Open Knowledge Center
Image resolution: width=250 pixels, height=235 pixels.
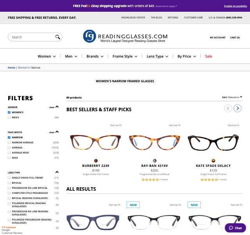coord(133,18)
